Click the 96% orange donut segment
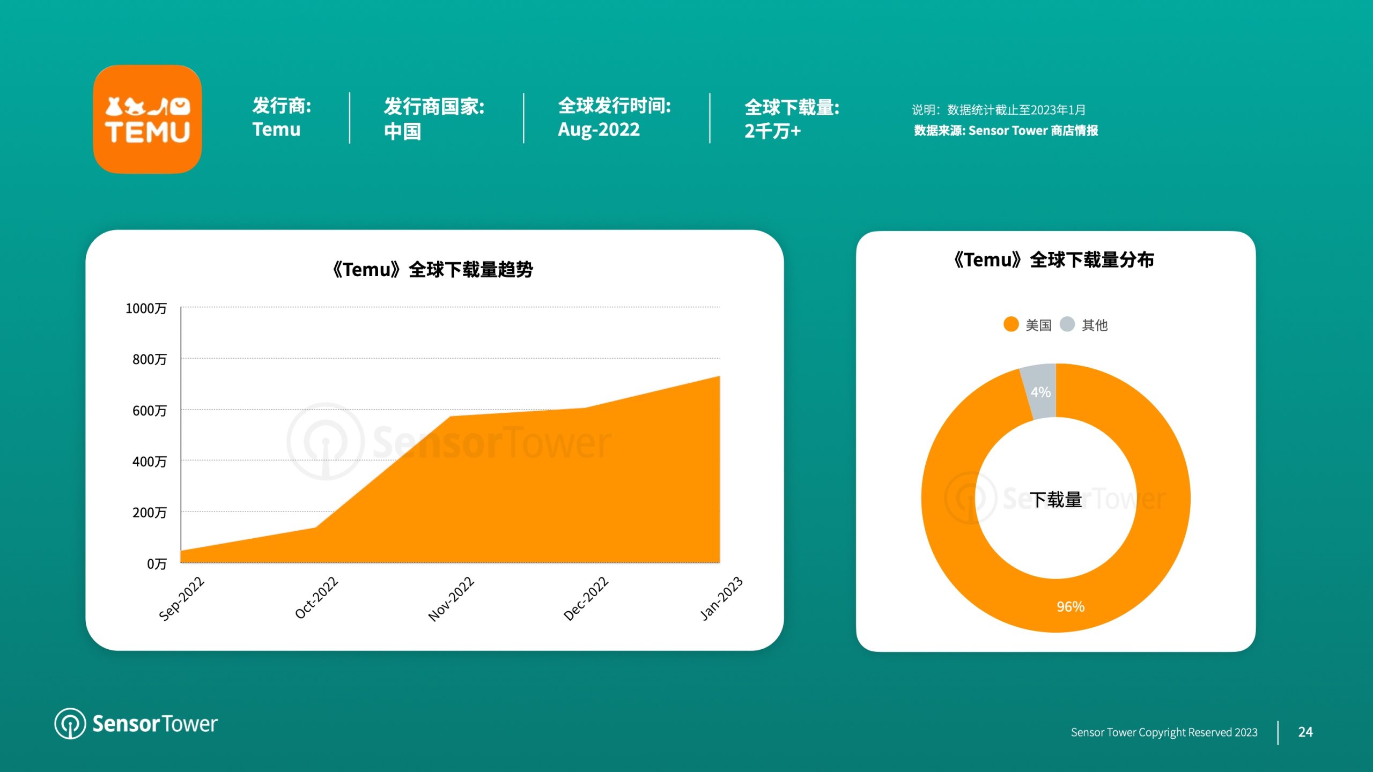The height and width of the screenshot is (772, 1373). tap(1071, 606)
